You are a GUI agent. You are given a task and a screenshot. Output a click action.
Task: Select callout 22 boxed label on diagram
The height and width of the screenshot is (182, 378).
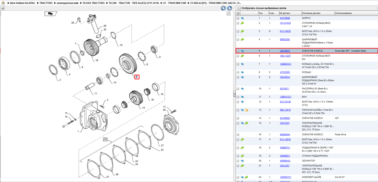tap(105, 139)
